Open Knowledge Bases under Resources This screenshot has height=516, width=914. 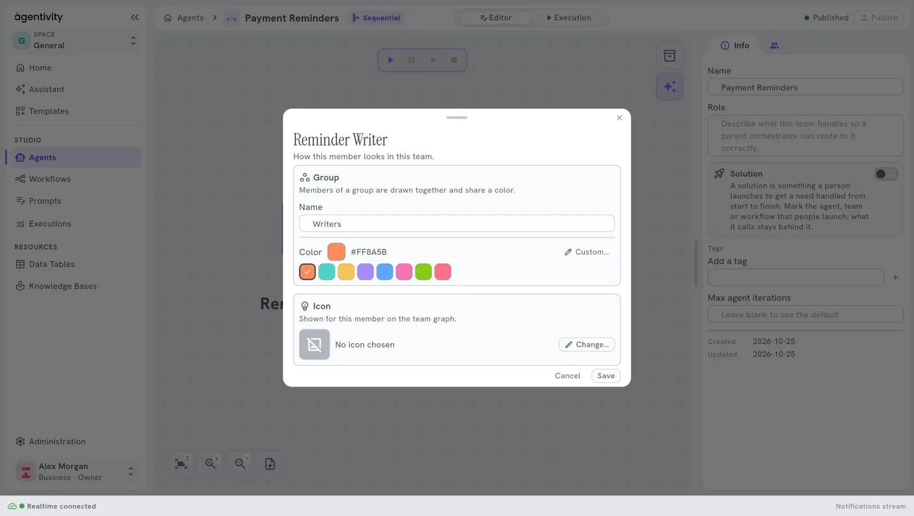point(75,286)
